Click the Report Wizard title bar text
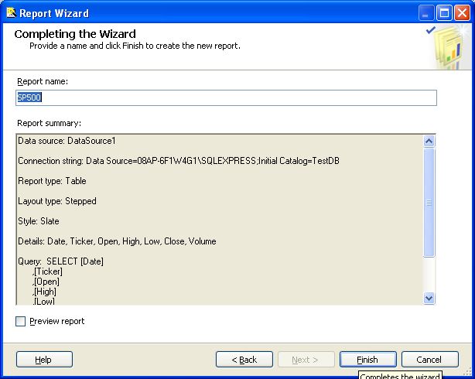This screenshot has width=475, height=379. pos(54,13)
